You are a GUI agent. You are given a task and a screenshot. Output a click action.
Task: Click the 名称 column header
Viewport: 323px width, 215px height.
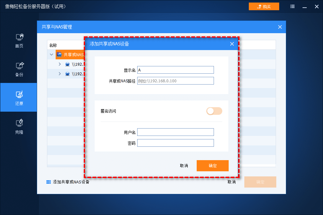click(x=53, y=45)
